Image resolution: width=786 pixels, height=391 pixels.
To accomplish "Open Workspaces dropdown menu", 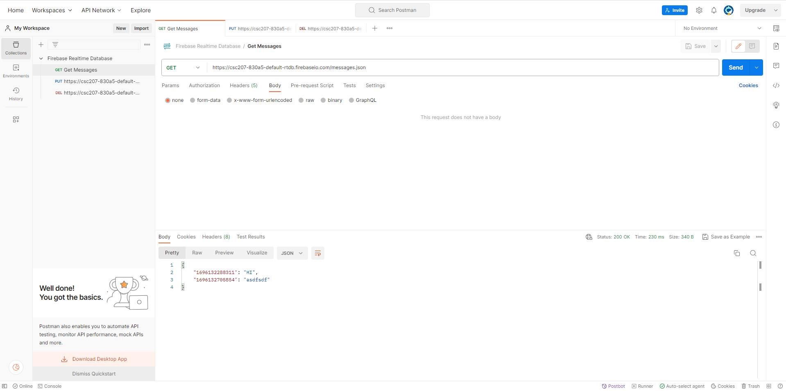I will (52, 10).
